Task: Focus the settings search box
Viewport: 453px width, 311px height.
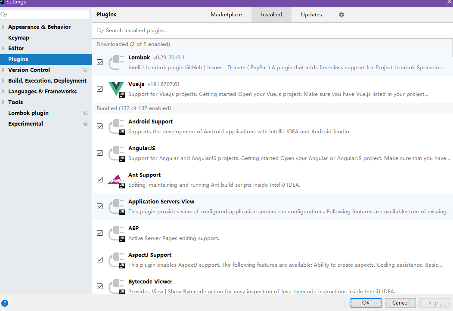Action: click(44, 15)
